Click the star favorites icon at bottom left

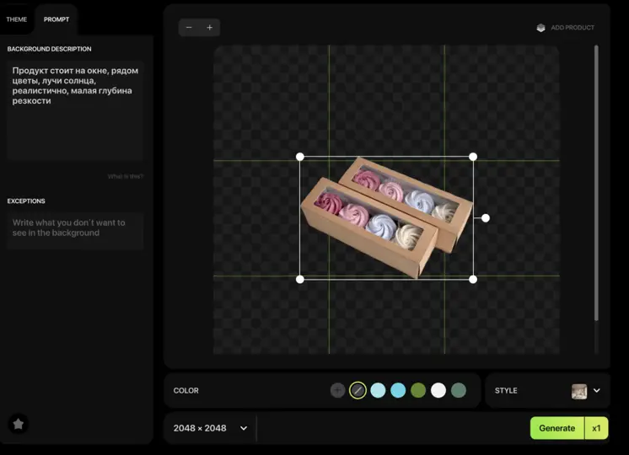[18, 424]
